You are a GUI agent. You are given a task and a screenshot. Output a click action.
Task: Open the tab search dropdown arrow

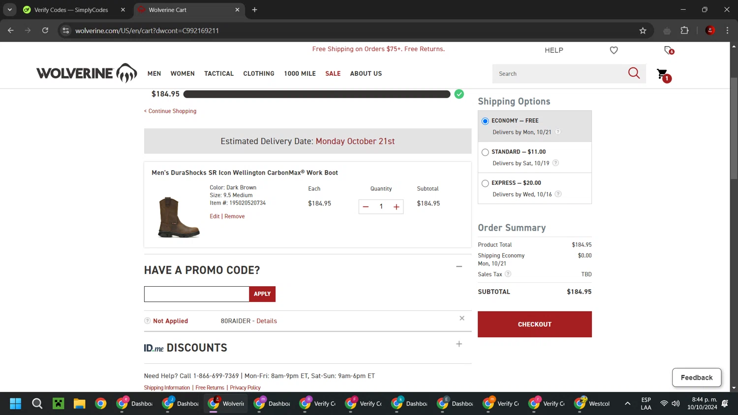(x=9, y=10)
